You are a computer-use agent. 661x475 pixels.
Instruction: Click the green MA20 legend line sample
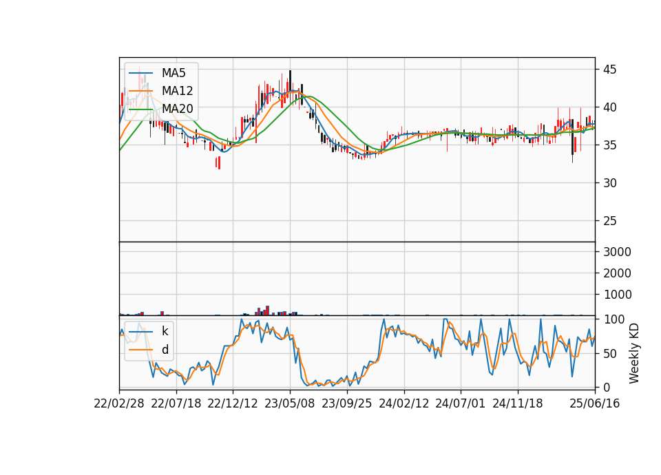pos(140,109)
